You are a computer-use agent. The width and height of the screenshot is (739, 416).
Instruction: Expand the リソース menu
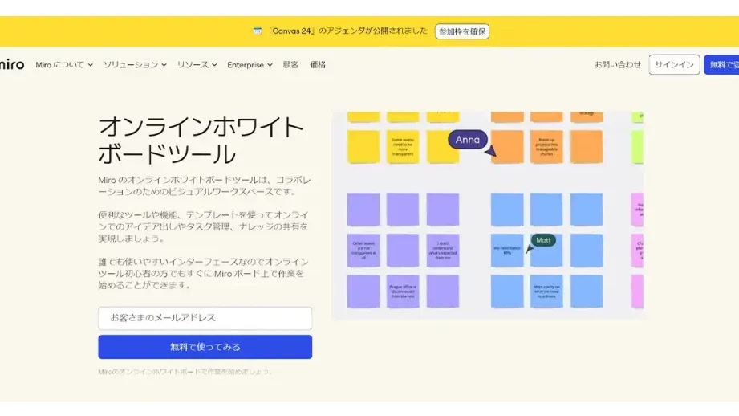click(x=197, y=65)
